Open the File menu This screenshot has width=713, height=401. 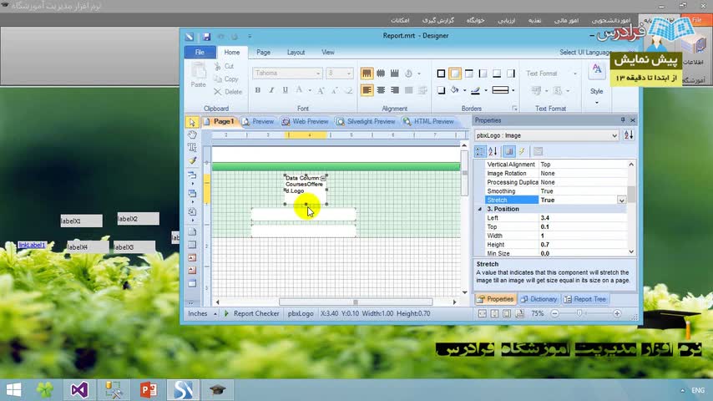pyautogui.click(x=200, y=53)
